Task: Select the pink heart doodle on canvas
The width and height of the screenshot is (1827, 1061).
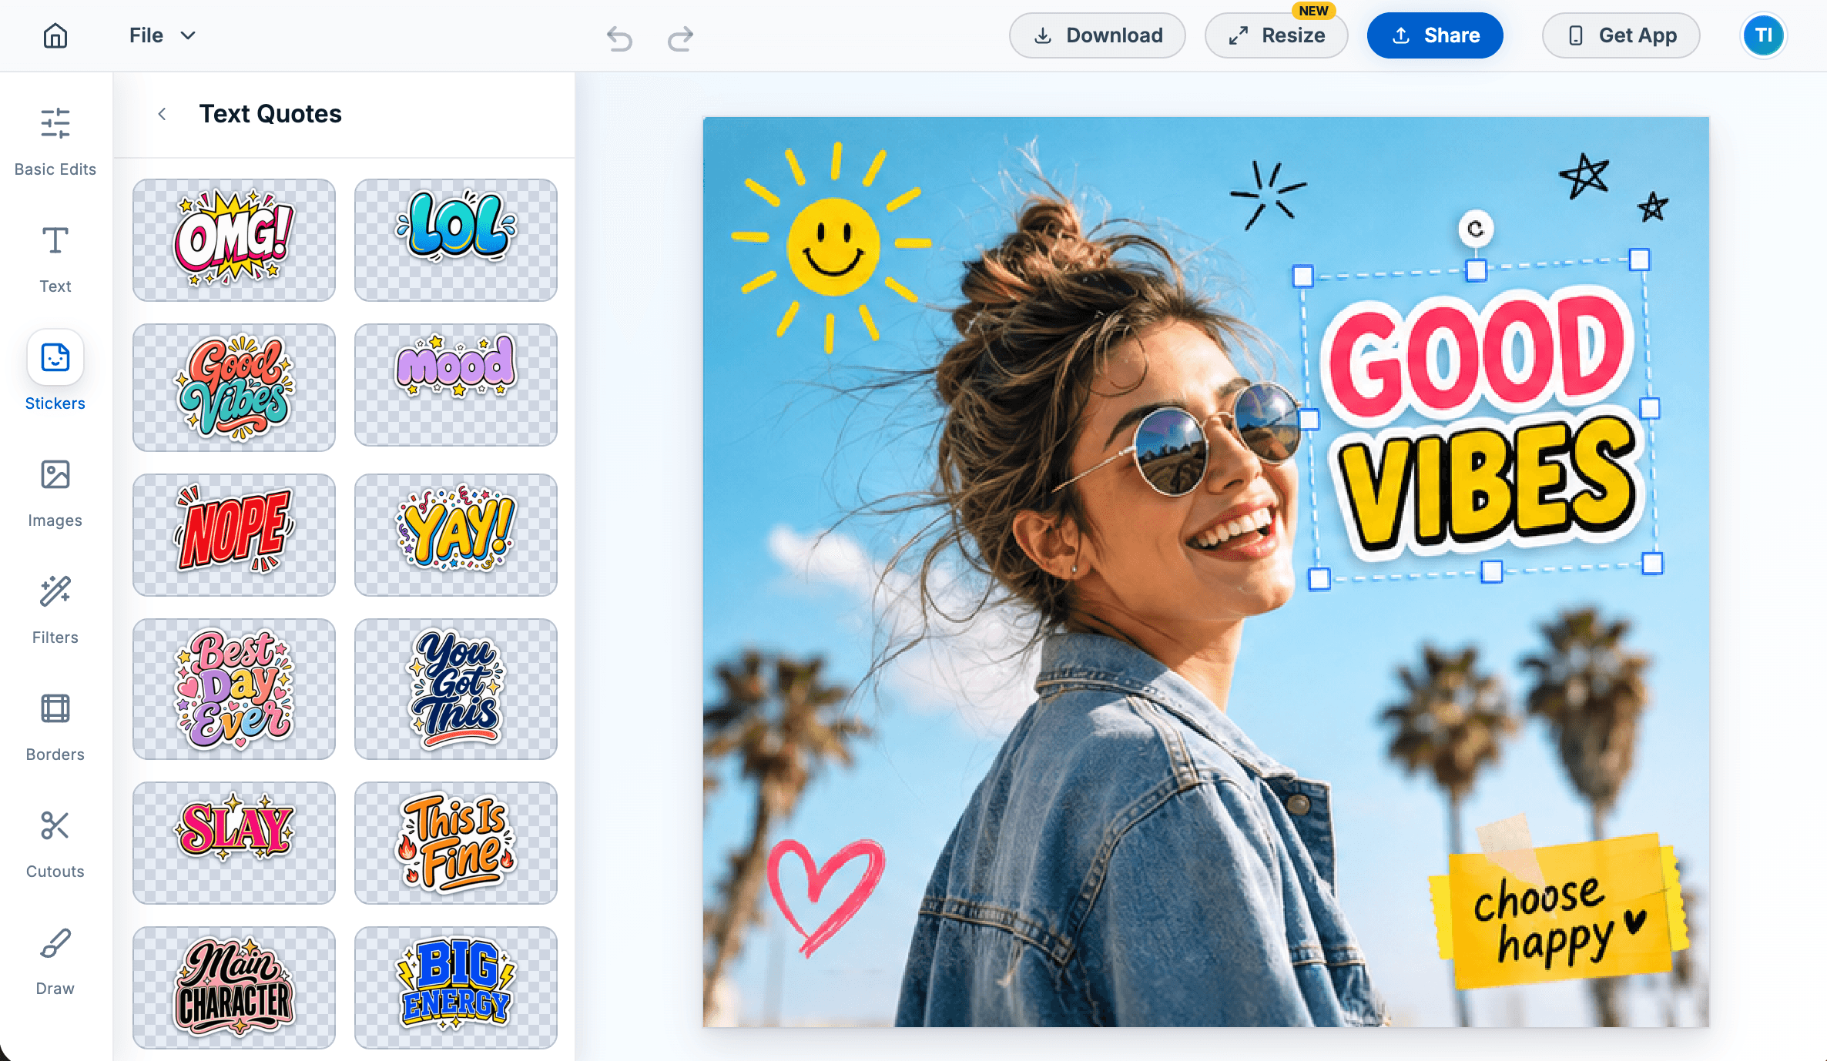Action: click(826, 897)
